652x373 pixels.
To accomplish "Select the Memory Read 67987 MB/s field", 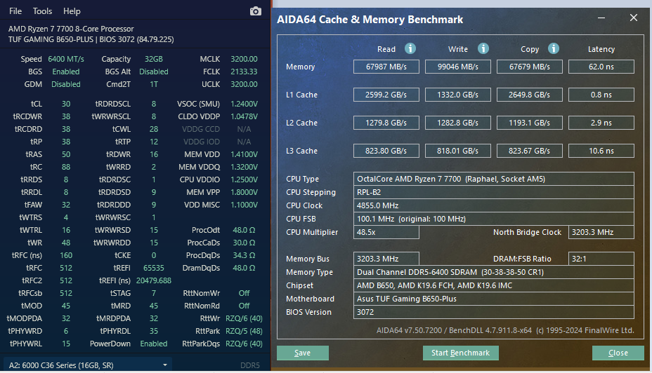I will tap(386, 67).
